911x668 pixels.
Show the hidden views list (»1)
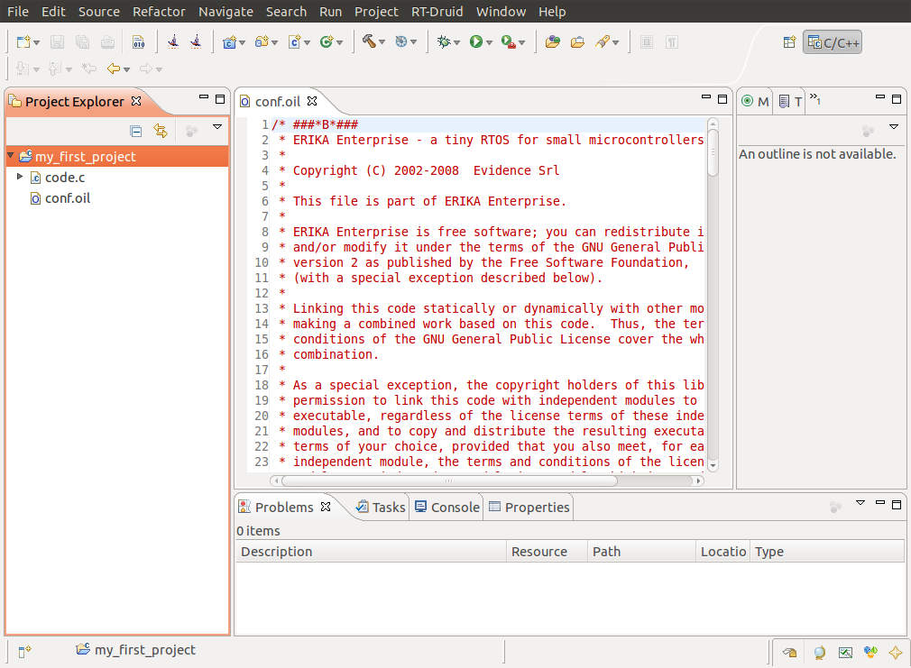[x=815, y=99]
